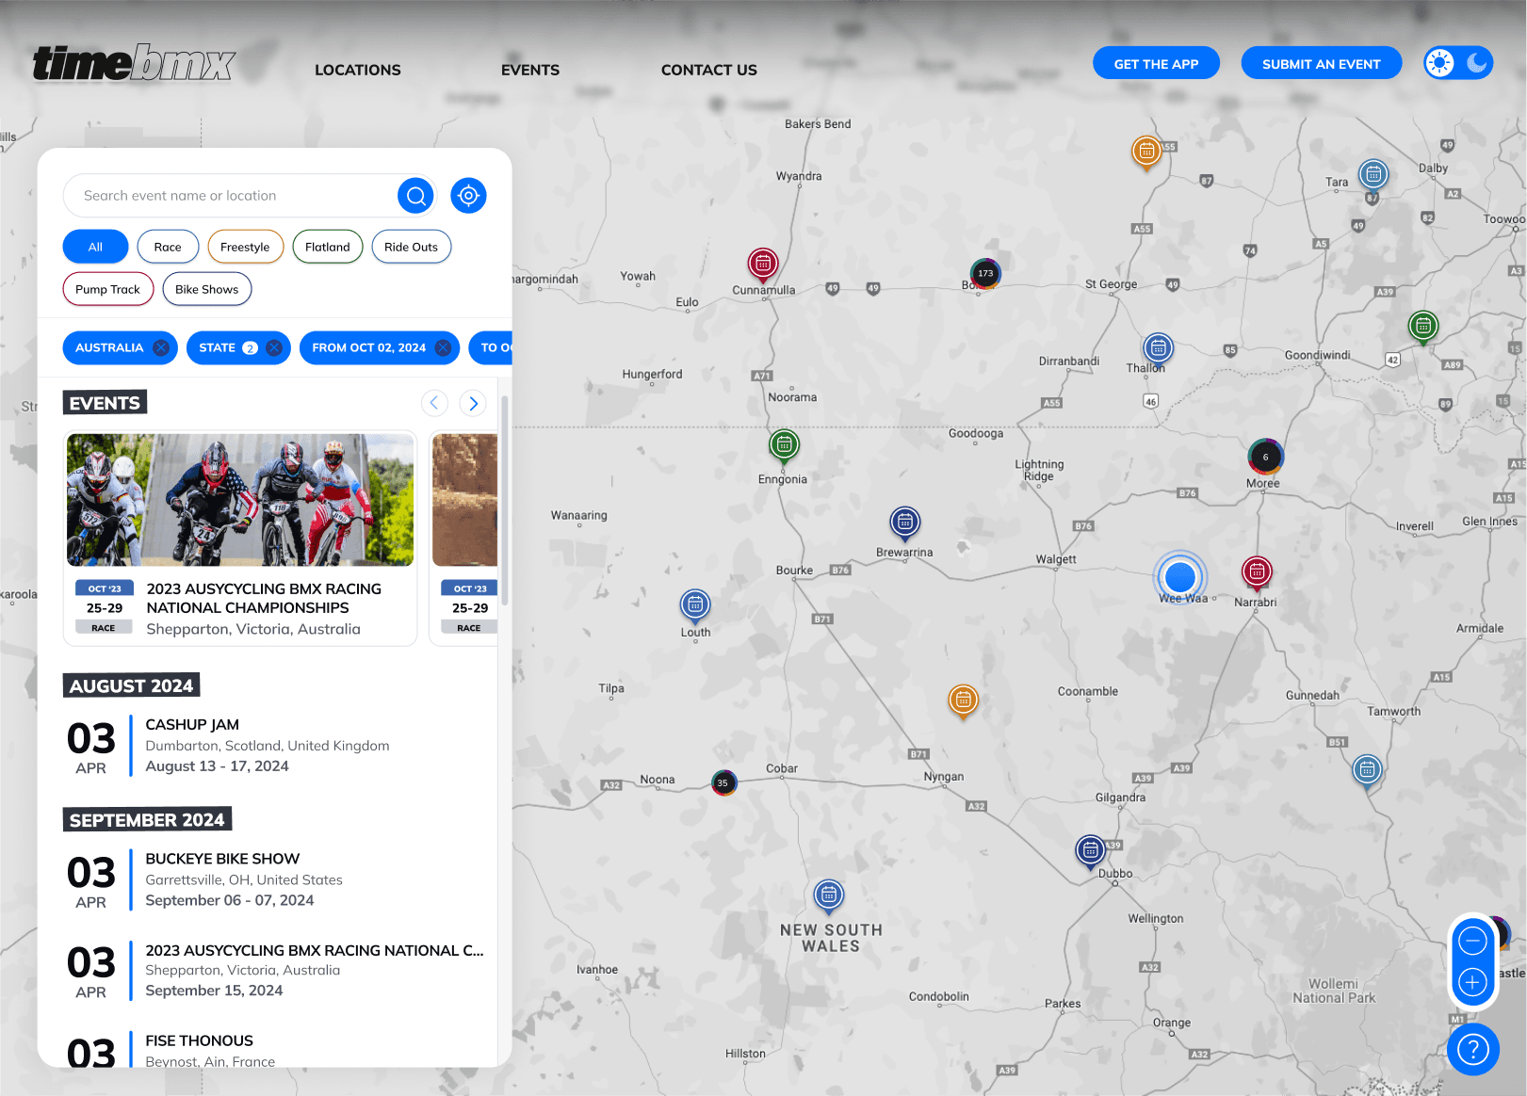Open the September 15 AusCycling Nationals listing
Screen dimensions: 1527x1096
coord(275,970)
